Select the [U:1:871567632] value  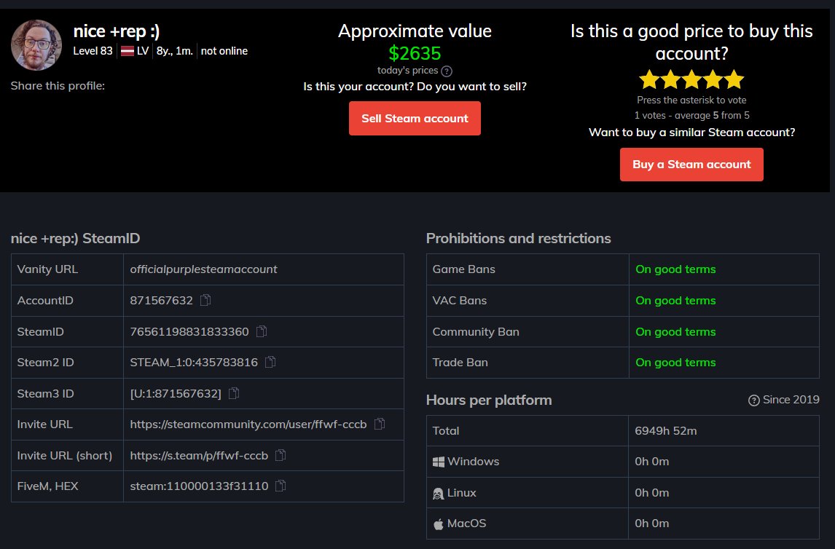(176, 393)
